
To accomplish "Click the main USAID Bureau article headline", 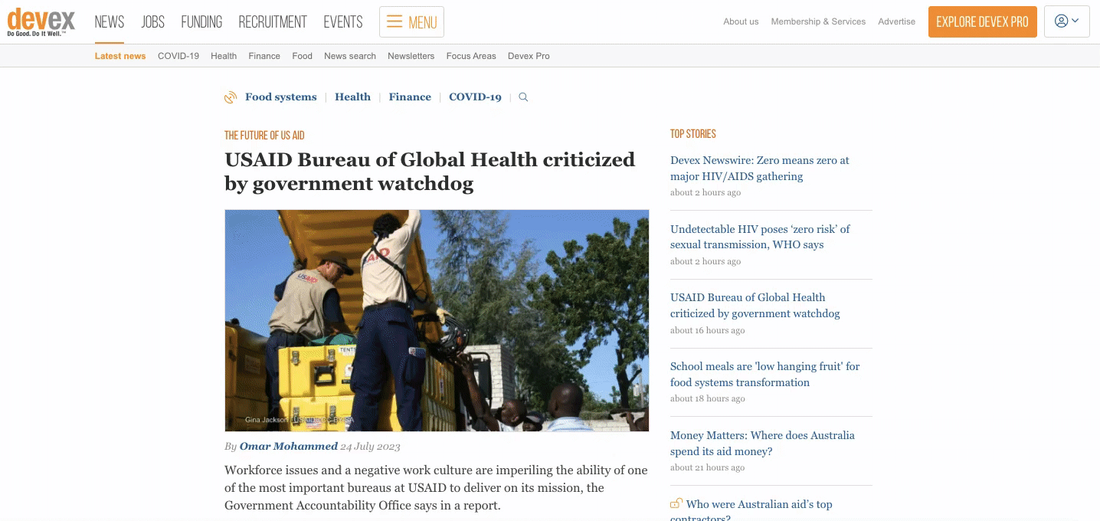I will (430, 172).
